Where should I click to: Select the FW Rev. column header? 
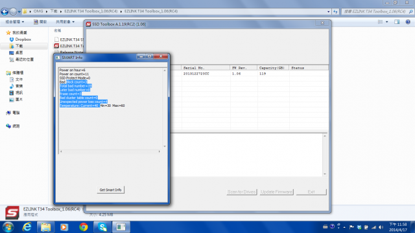pyautogui.click(x=244, y=68)
